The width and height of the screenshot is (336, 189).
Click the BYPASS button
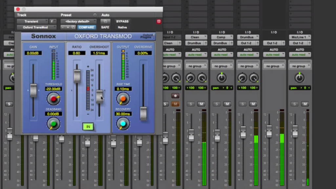(x=122, y=21)
